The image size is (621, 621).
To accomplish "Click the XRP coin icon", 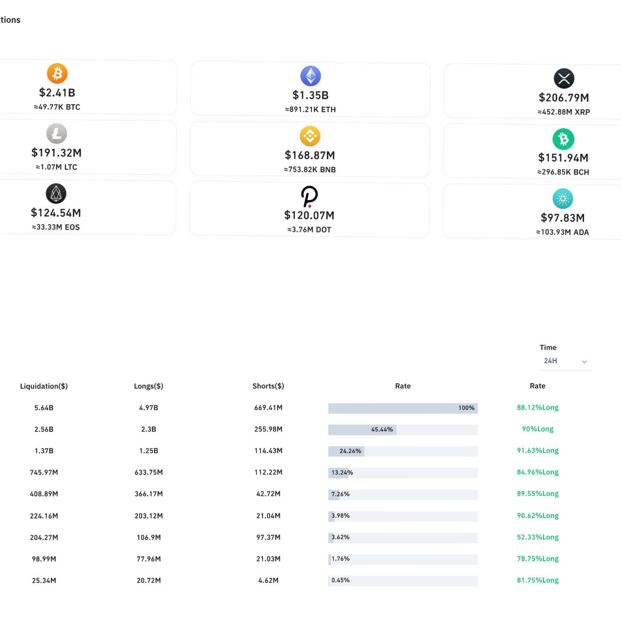I will (x=564, y=79).
